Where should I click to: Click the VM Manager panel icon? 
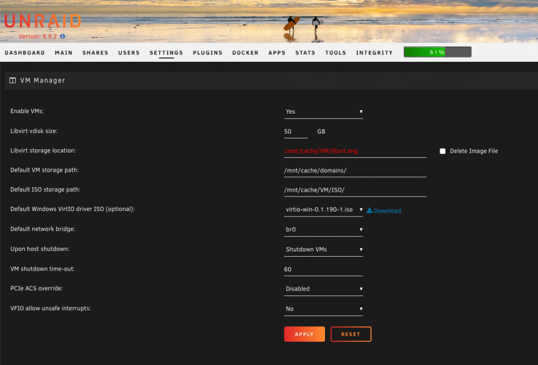pos(13,80)
